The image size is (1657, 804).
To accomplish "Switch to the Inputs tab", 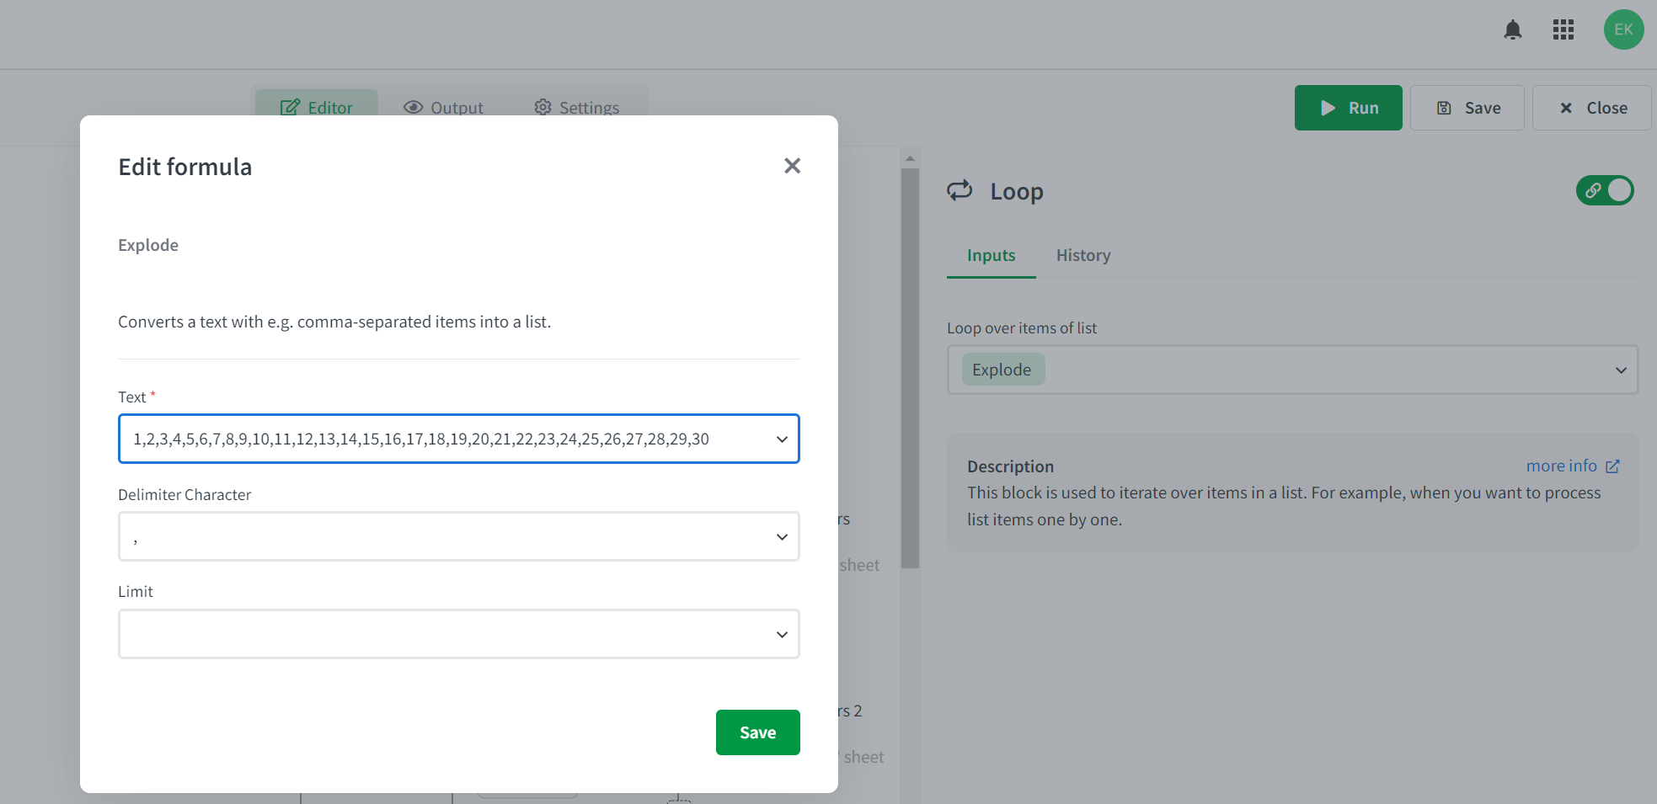I will pyautogui.click(x=991, y=255).
